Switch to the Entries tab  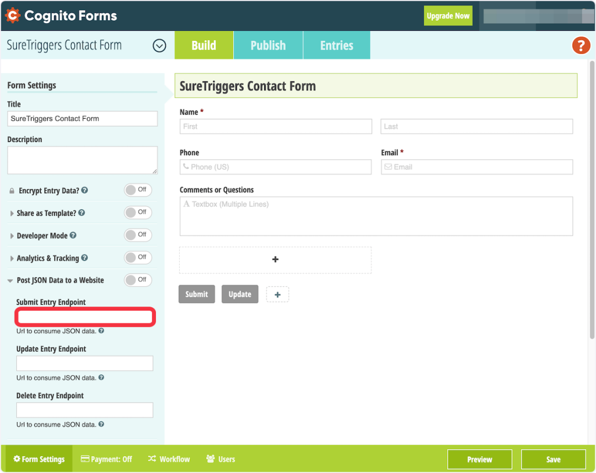[x=336, y=45]
